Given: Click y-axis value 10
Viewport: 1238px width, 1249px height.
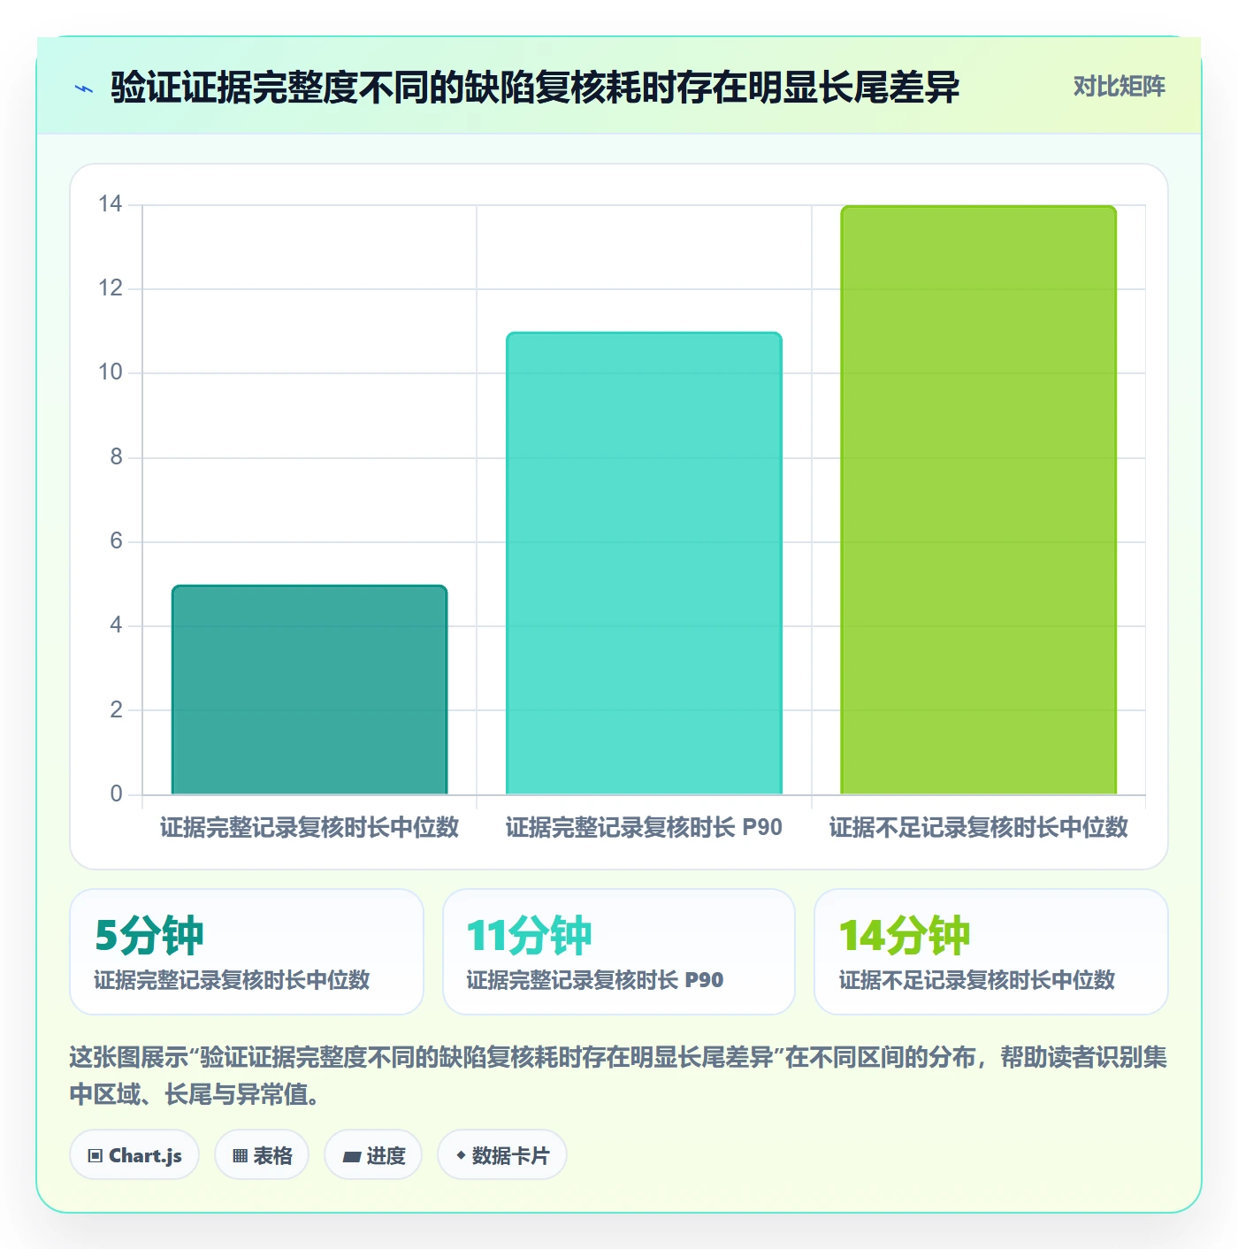Looking at the screenshot, I should tap(111, 372).
